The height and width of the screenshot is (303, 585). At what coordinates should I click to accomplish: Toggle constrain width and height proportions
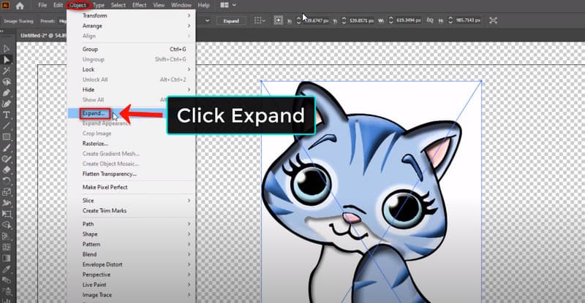pyautogui.click(x=430, y=20)
